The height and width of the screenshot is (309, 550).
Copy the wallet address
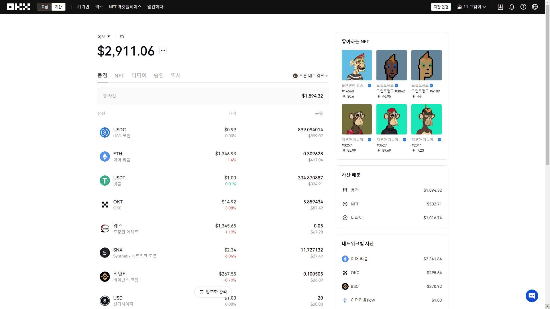[x=122, y=36]
